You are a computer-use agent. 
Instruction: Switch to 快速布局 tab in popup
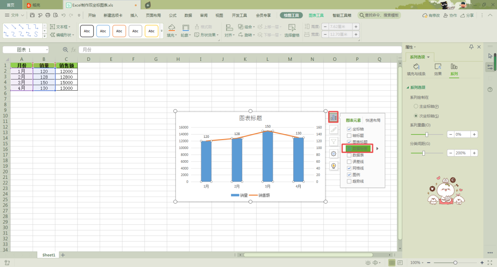tap(373, 120)
